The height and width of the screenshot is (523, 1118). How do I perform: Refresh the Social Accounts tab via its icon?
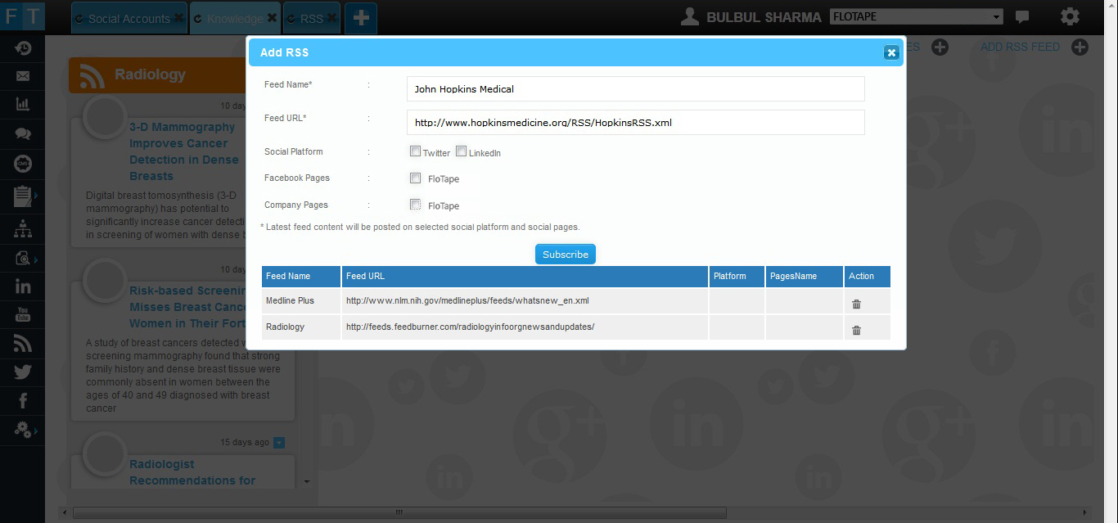pyautogui.click(x=79, y=19)
